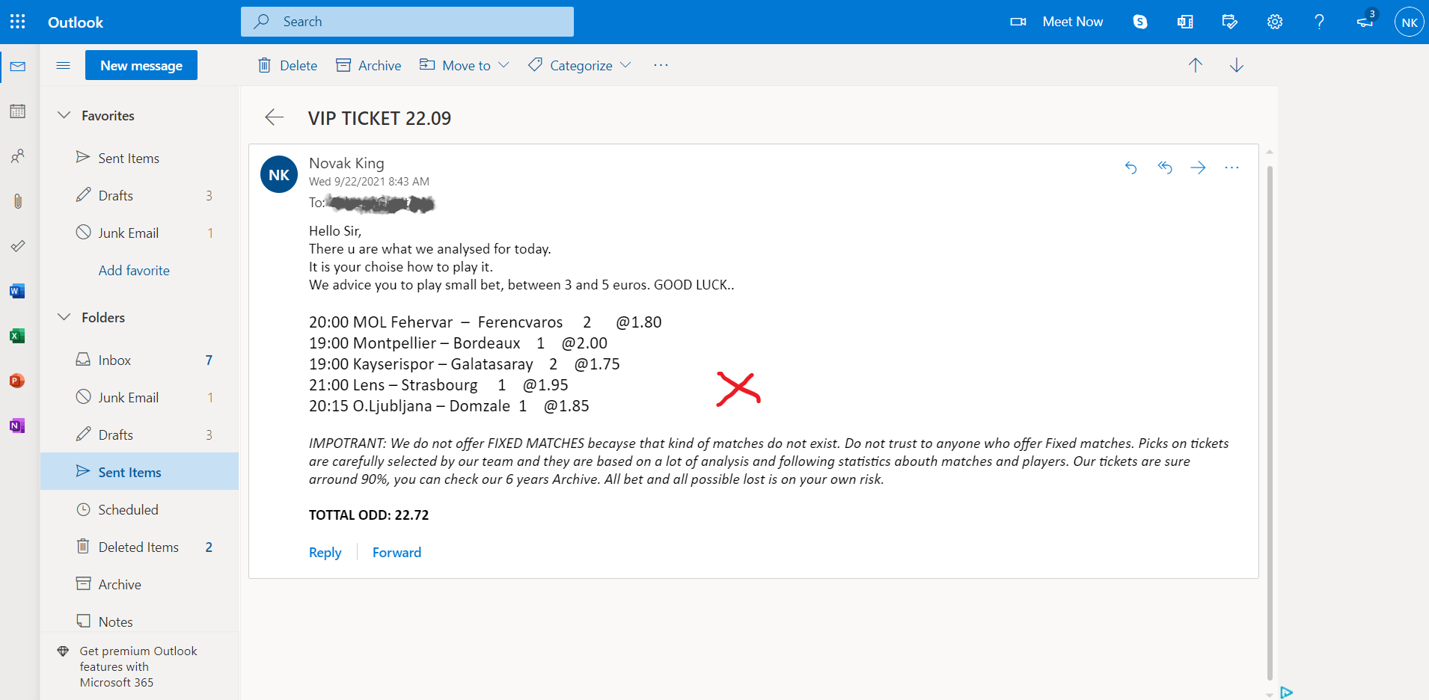
Task: Open the Help question mark
Action: 1320,22
